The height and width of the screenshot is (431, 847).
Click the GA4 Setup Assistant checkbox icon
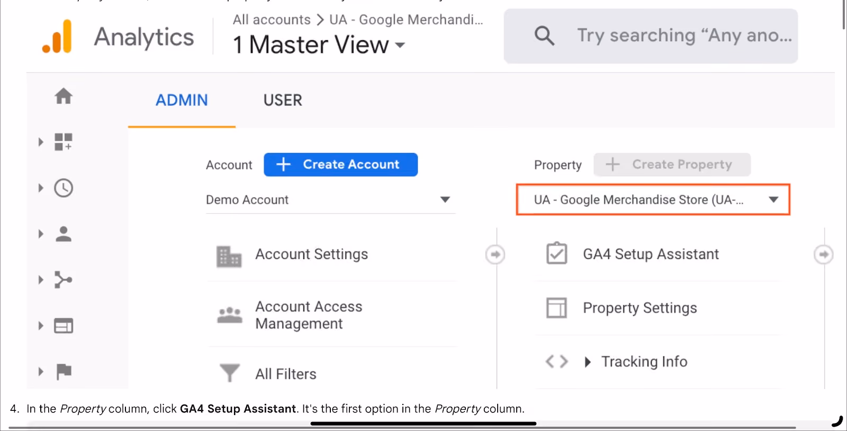pos(557,253)
